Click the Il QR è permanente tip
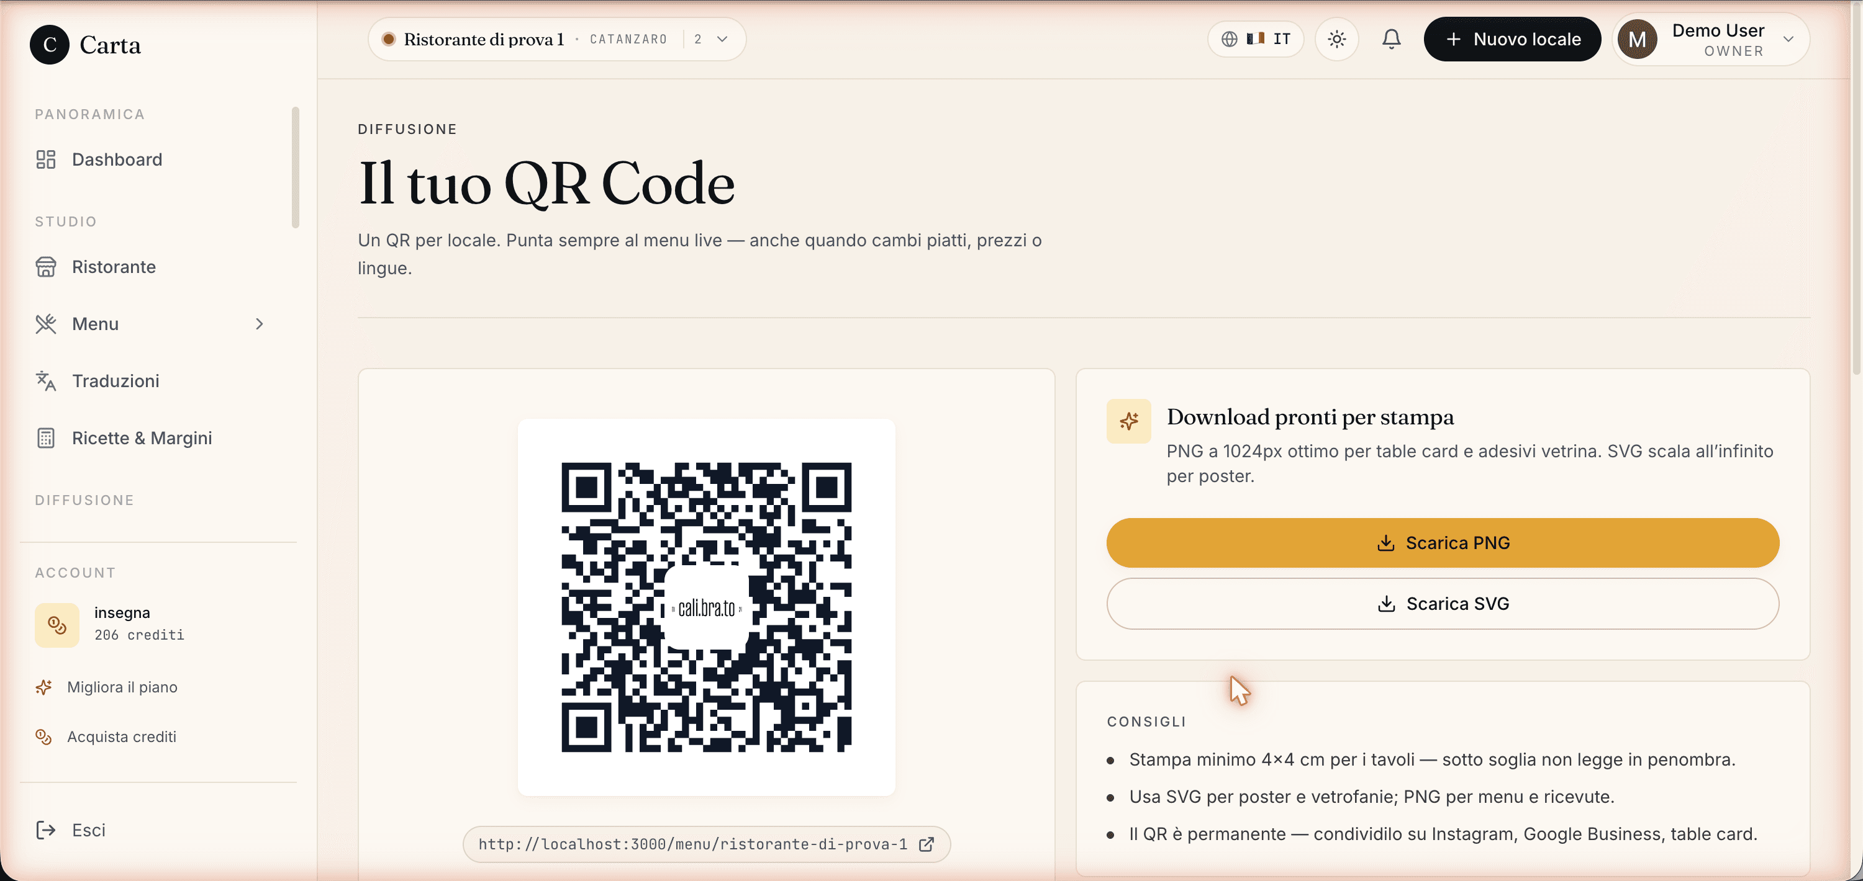Screen dimensions: 1863x881 pyautogui.click(x=1443, y=834)
